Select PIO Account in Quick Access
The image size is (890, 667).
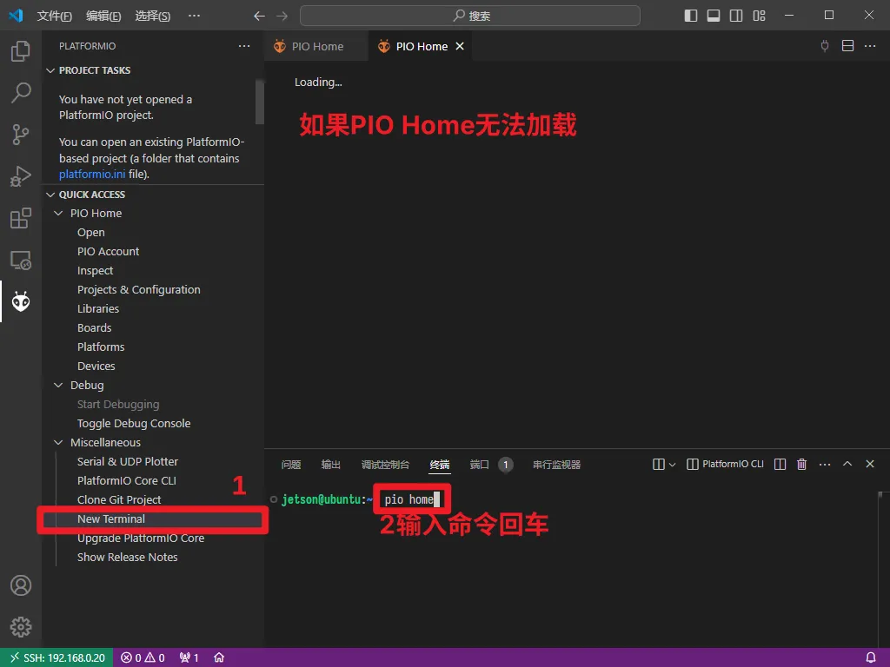[108, 251]
